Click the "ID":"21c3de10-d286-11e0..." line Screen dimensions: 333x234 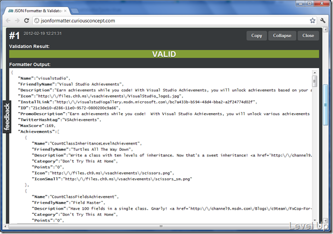69,108
